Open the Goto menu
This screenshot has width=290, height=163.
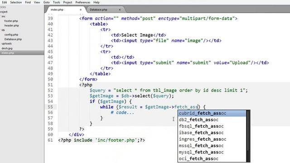click(46, 2)
